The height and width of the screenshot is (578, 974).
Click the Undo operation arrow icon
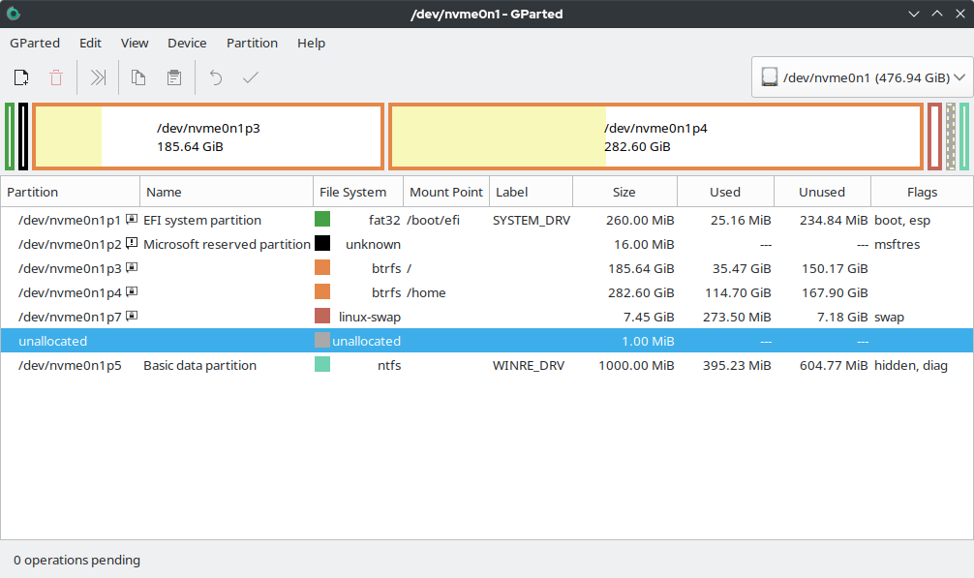[x=215, y=77]
